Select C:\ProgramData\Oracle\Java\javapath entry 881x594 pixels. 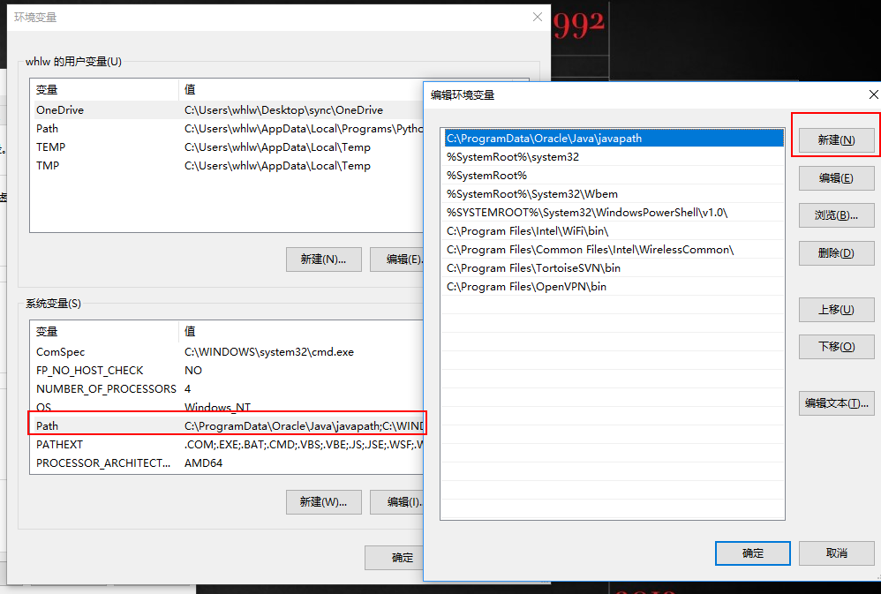pyautogui.click(x=614, y=139)
